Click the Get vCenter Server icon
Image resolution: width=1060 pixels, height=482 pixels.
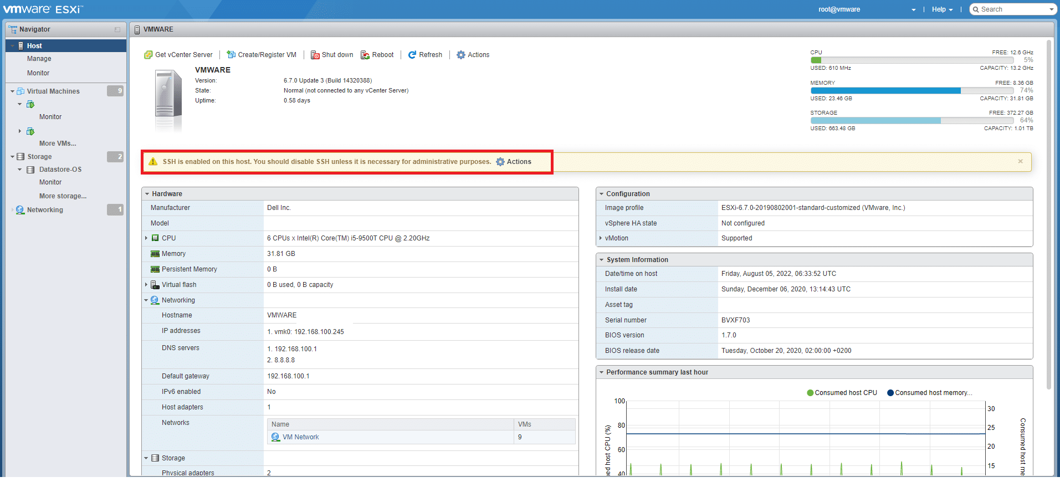[x=148, y=55]
